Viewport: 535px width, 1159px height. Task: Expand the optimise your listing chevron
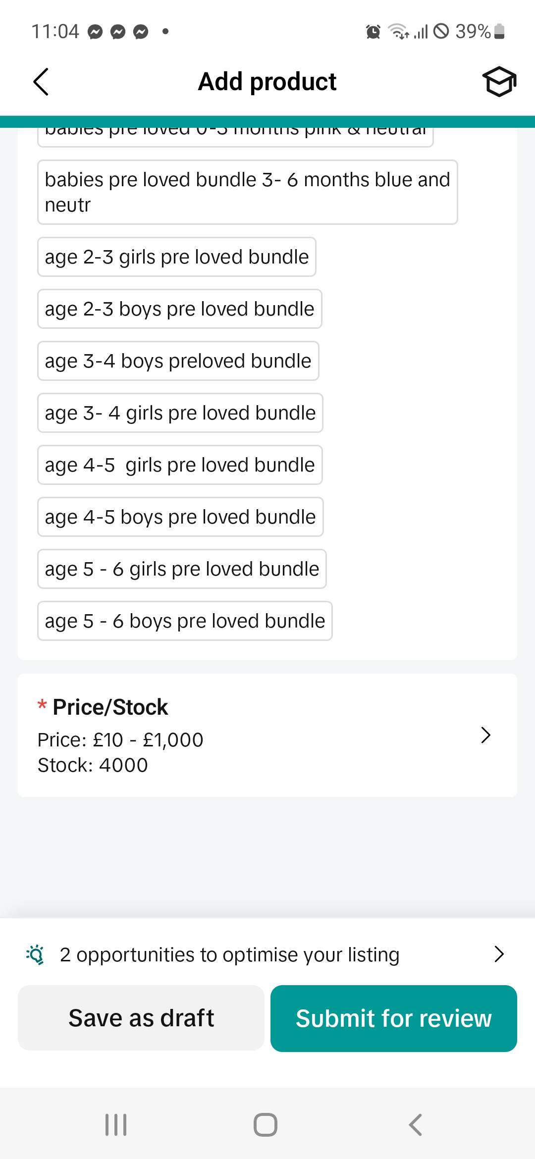tap(499, 954)
